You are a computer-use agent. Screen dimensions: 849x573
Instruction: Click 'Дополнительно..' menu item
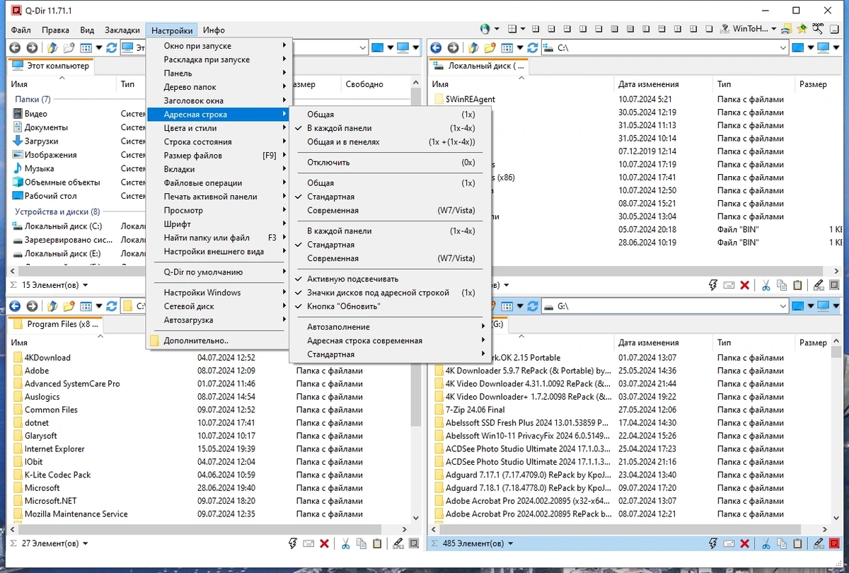pos(218,340)
